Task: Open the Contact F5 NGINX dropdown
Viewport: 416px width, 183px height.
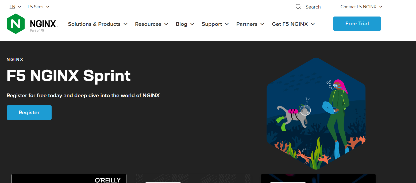Action: 361,7
